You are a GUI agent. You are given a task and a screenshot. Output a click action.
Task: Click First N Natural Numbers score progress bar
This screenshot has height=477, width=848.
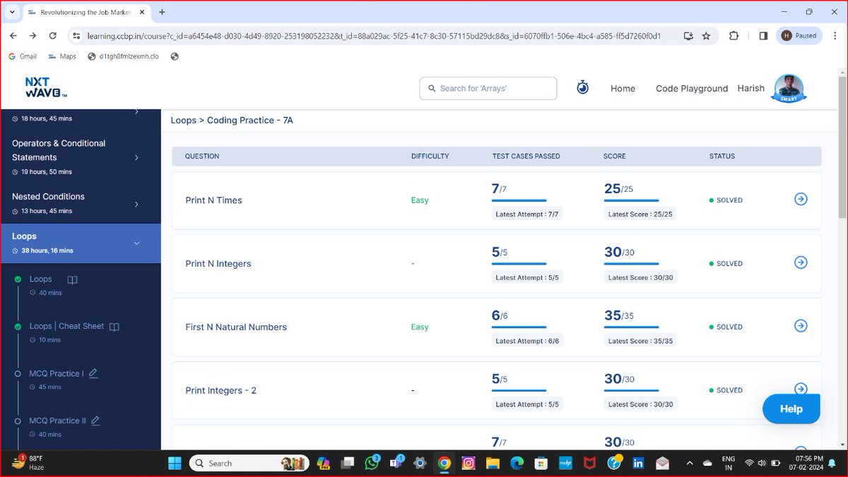pos(631,327)
